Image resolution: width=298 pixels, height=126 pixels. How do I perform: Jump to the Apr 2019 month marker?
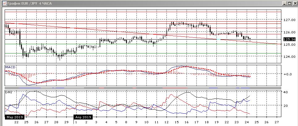pyautogui.click(x=82, y=117)
